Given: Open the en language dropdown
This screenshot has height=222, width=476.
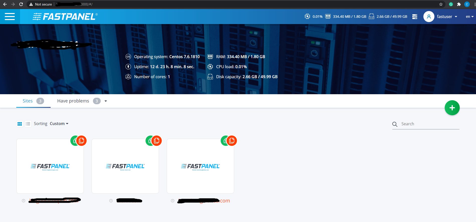Looking at the screenshot, I should coord(469,17).
